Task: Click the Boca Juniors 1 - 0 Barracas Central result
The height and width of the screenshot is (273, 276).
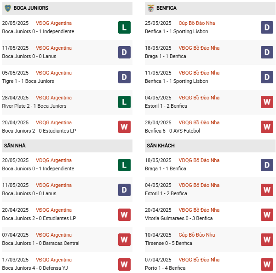Action: tap(40, 243)
